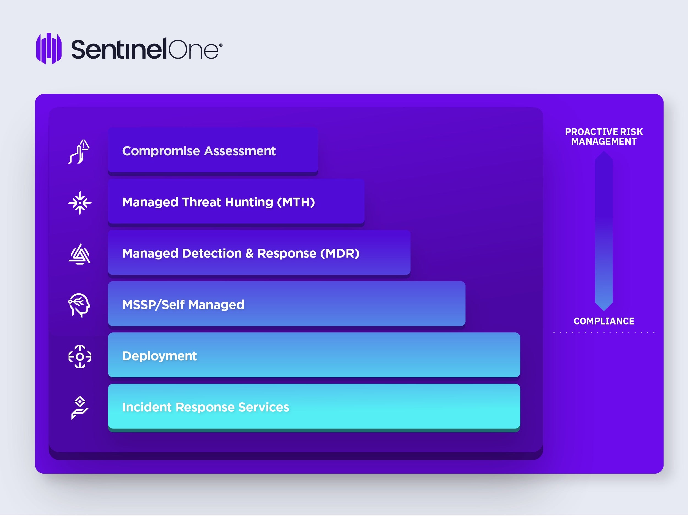Click the Managed Threat Hunting crosshair icon

tap(80, 203)
